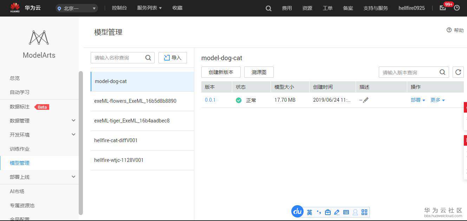
Task: Click the model name search magnifier
Action: coord(148,57)
